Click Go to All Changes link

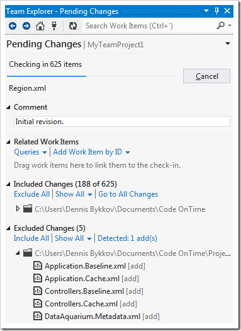(128, 194)
